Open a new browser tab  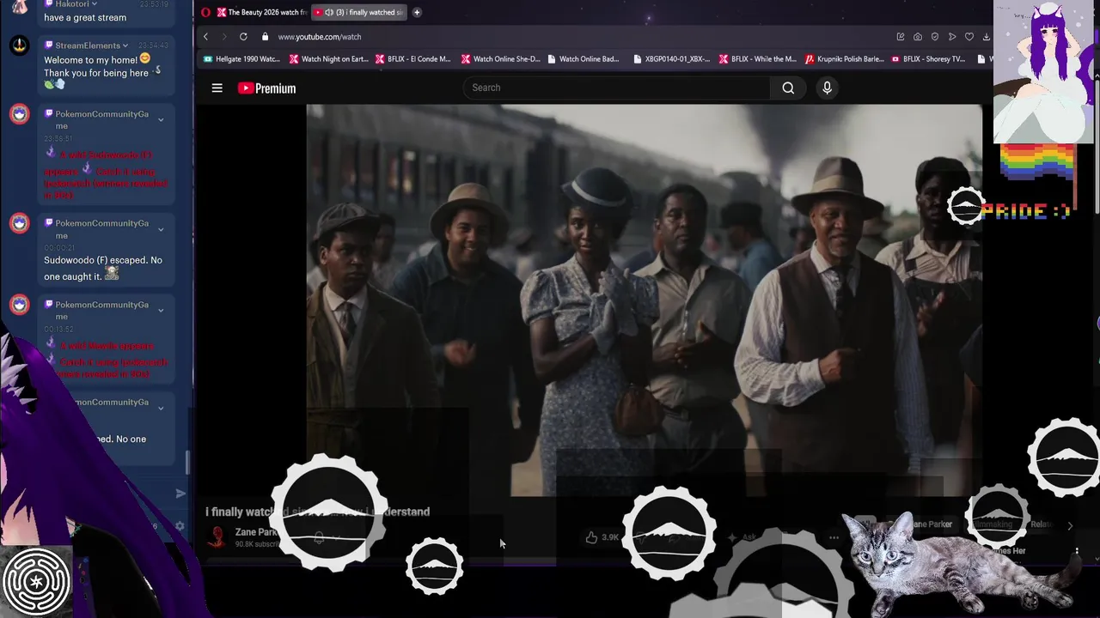(x=417, y=12)
